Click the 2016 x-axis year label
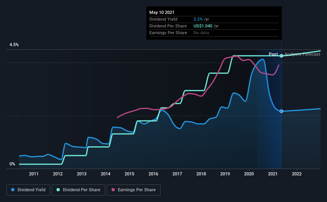The width and height of the screenshot is (327, 202). 153,174
